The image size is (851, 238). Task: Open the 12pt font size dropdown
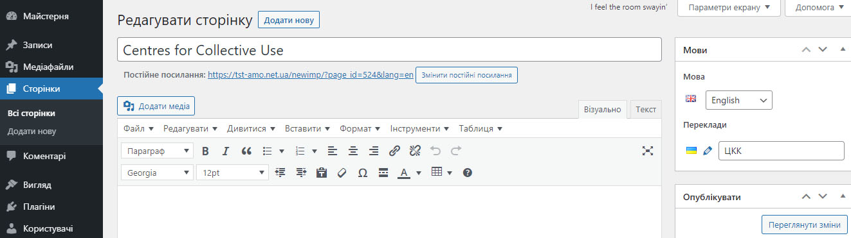click(x=232, y=173)
